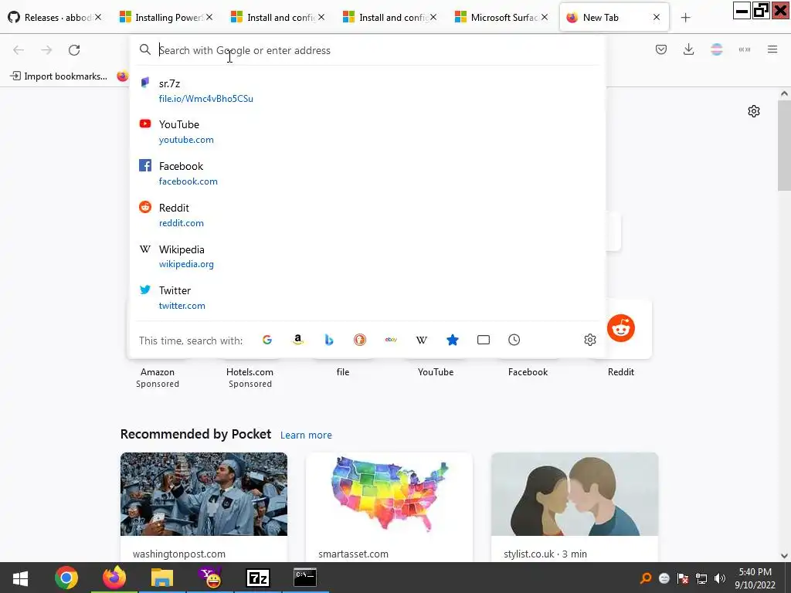Close the Releases GitHub tab
The height and width of the screenshot is (593, 791).
point(98,17)
